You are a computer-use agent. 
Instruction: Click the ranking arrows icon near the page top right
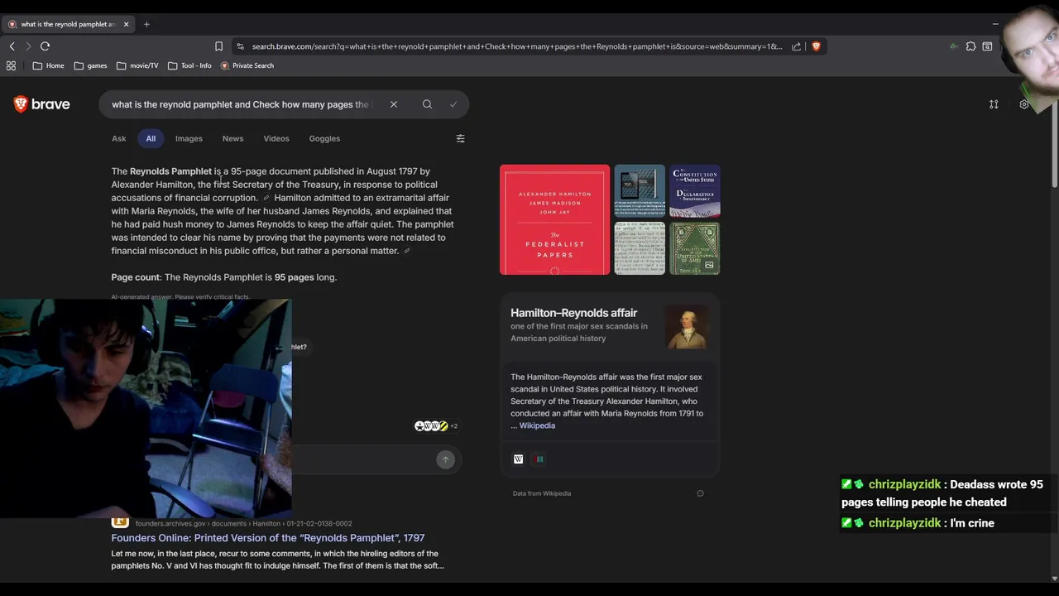point(994,104)
